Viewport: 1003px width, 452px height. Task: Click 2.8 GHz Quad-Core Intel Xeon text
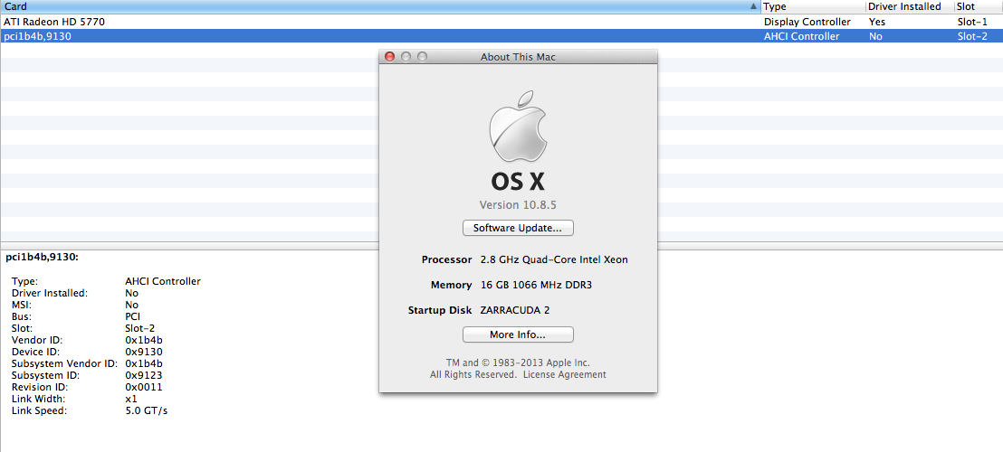(554, 259)
